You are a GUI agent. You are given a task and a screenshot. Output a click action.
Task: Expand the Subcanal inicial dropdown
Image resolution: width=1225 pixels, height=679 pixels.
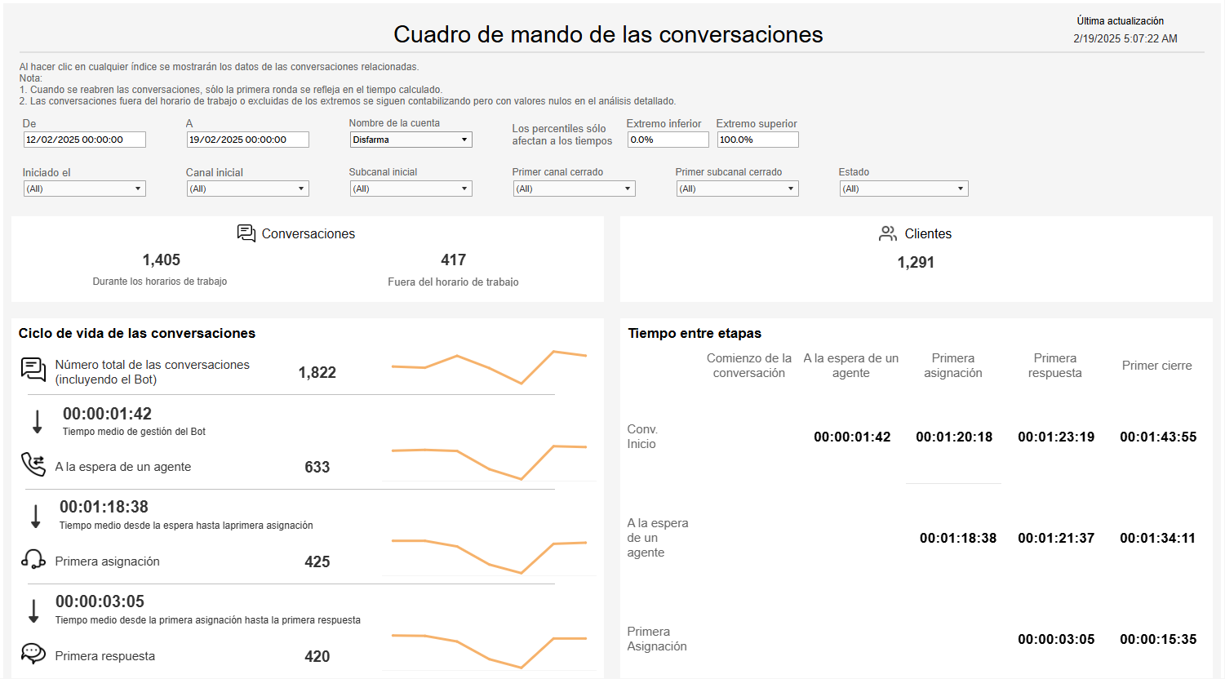tap(411, 189)
